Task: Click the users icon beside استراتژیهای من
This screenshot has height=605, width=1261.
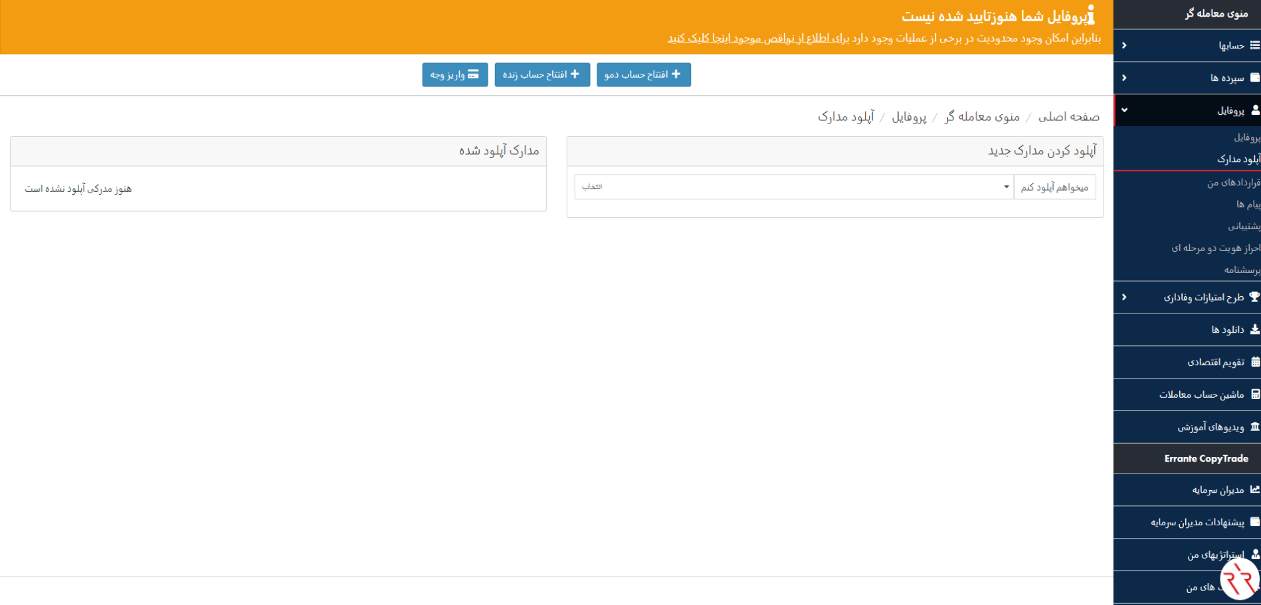Action: pos(1255,555)
